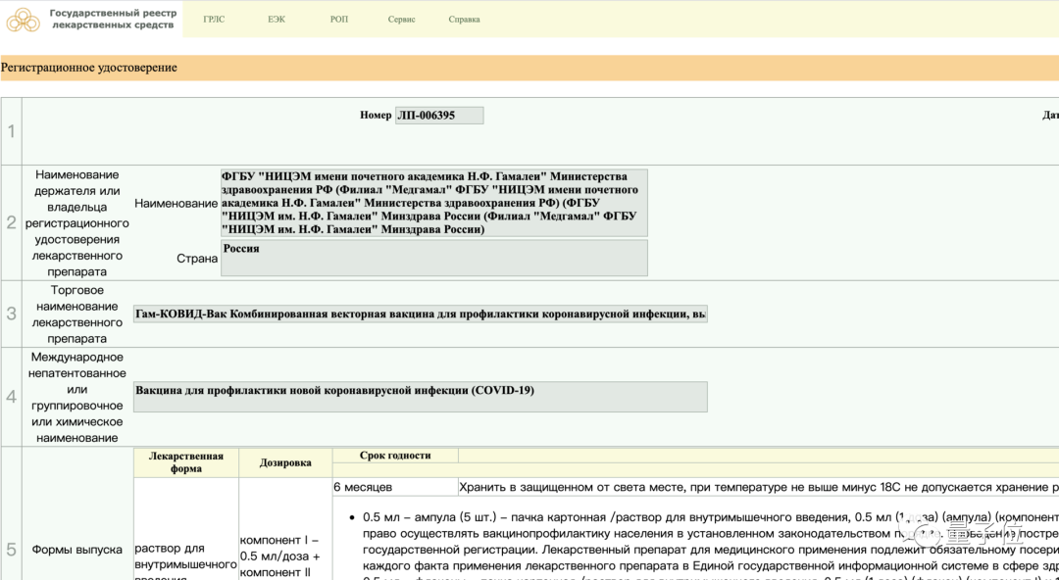Click row 2 label Наименование держателя или владельца
This screenshot has width=1059, height=580.
click(x=77, y=223)
